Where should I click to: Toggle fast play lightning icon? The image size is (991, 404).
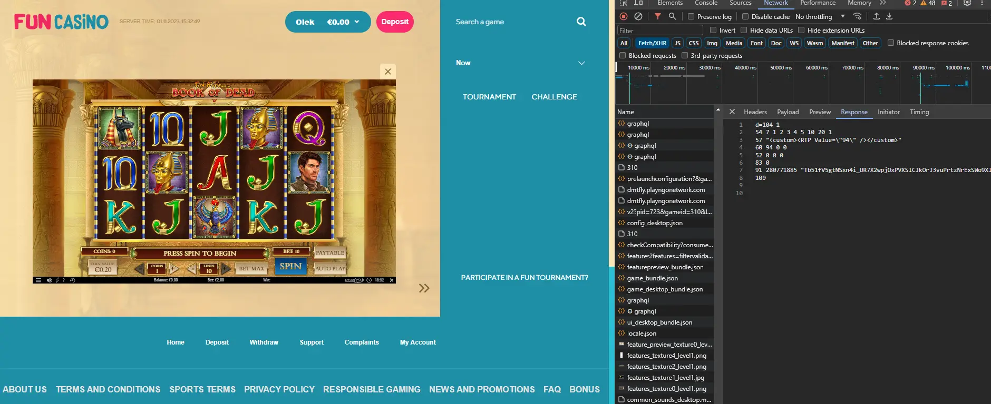coord(57,280)
